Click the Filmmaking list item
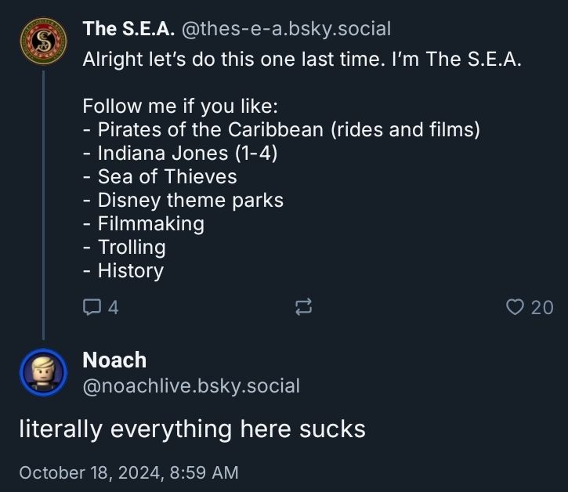The width and height of the screenshot is (568, 492). 143,223
